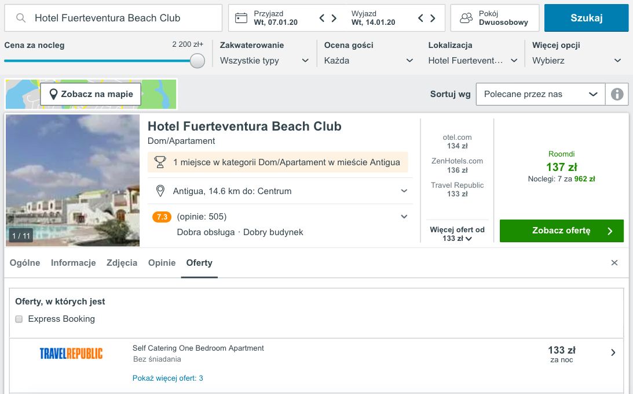Click the Travel Republic 133 zł price offer

tap(457, 189)
